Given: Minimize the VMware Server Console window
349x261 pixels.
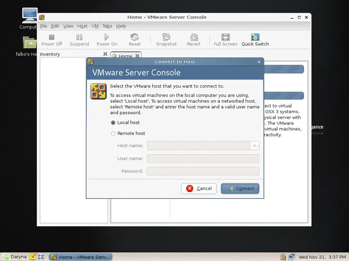Looking at the screenshot, I should [x=292, y=17].
